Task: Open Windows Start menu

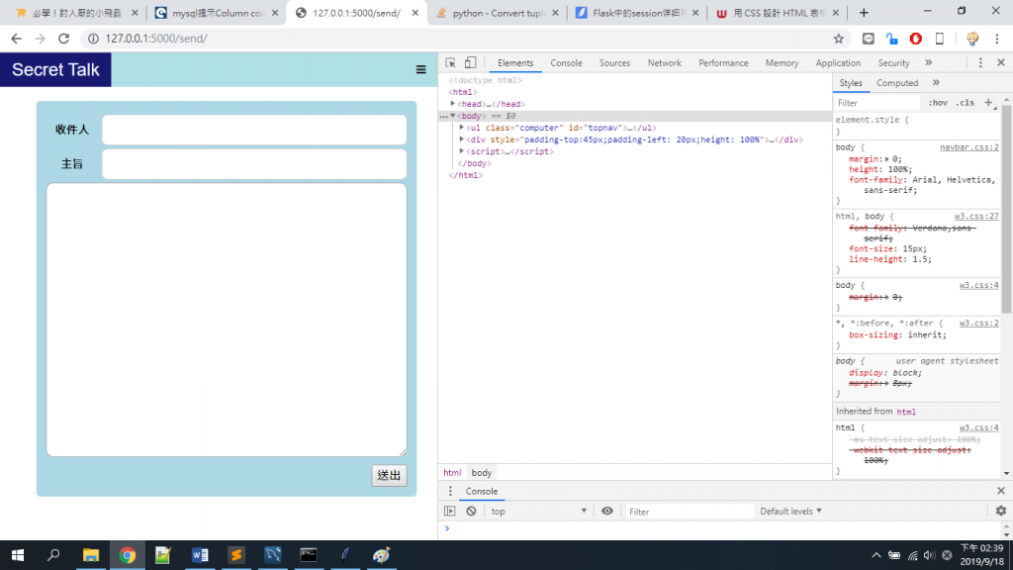Action: pos(18,555)
